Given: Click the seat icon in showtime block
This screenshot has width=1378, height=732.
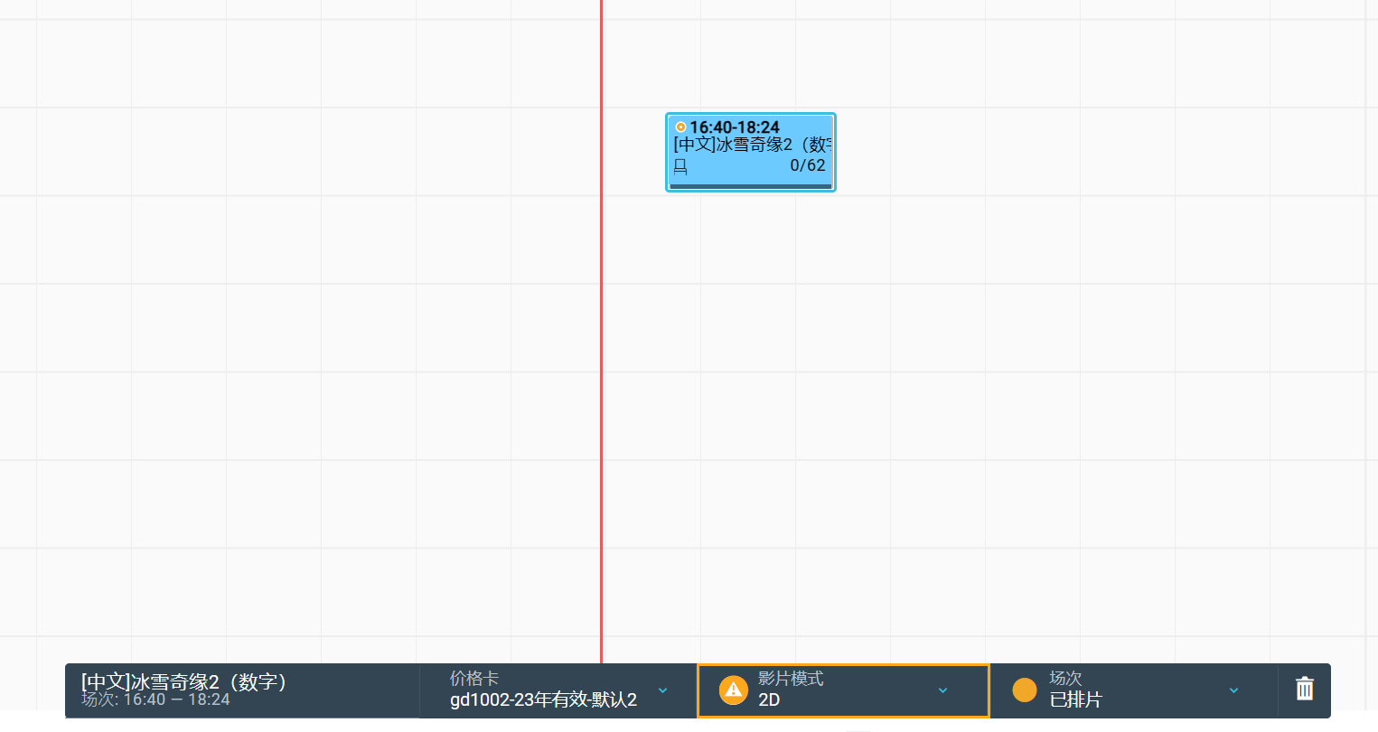Looking at the screenshot, I should click(680, 166).
